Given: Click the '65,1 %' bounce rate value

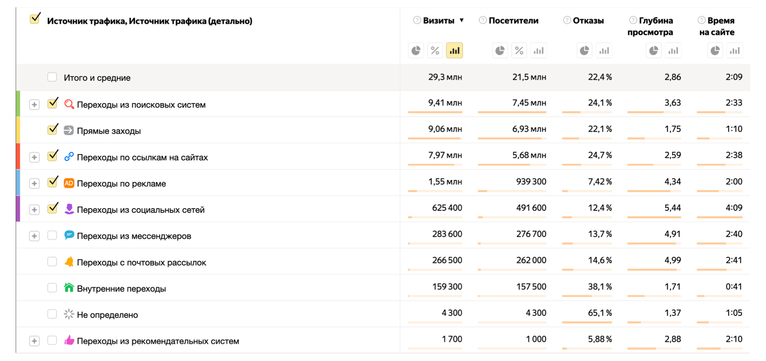Looking at the screenshot, I should coord(600,313).
